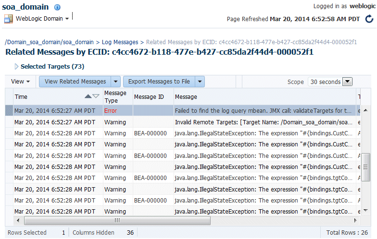The height and width of the screenshot is (239, 377).
Task: Click the vertical scrollbar thumb of the table
Action: [x=365, y=167]
